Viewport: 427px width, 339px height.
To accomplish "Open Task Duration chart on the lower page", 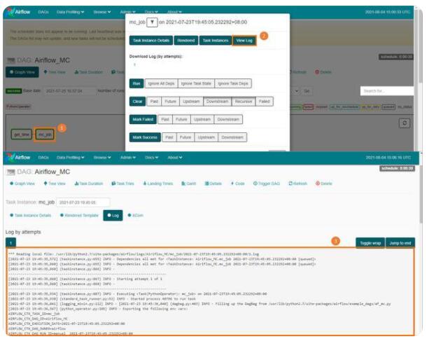I will [89, 184].
